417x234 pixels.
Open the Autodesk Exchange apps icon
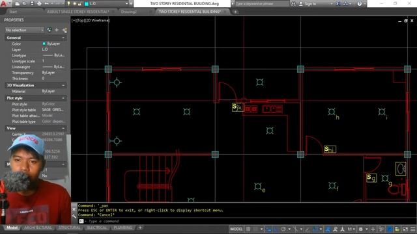click(x=338, y=4)
